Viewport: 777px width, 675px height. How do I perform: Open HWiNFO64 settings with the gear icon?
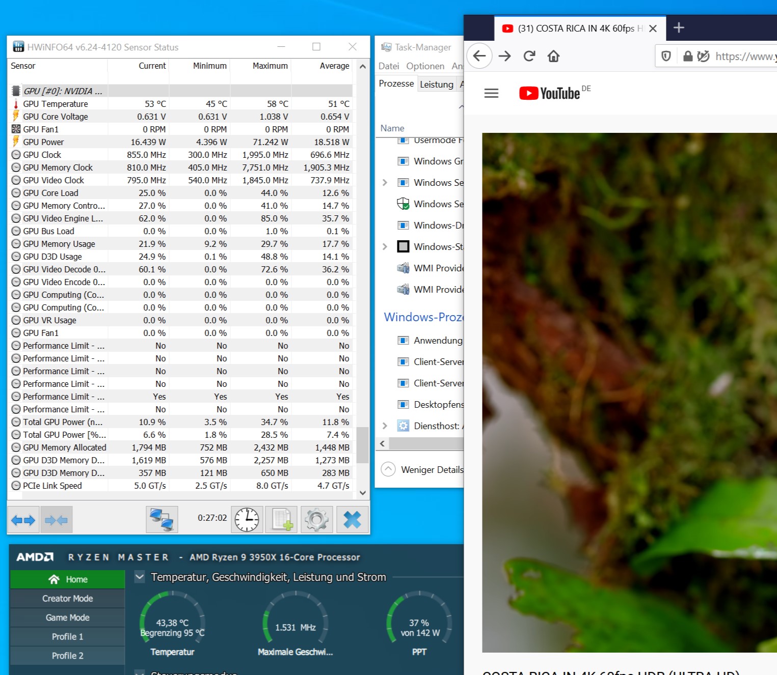point(316,519)
